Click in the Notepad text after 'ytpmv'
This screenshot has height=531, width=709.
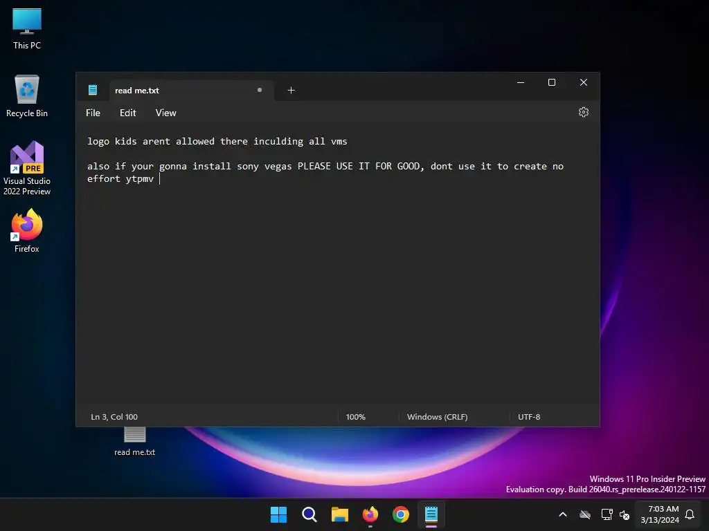click(x=158, y=179)
